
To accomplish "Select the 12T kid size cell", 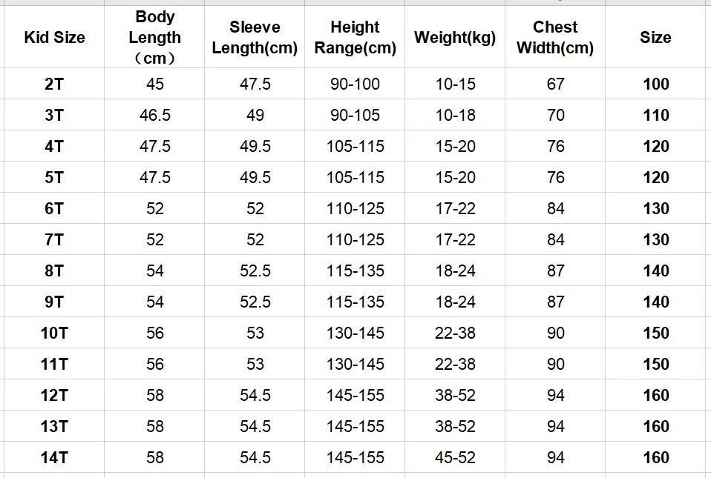I will [x=54, y=395].
